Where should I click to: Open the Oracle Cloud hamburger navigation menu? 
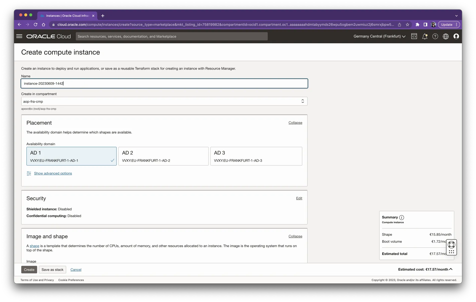point(19,36)
